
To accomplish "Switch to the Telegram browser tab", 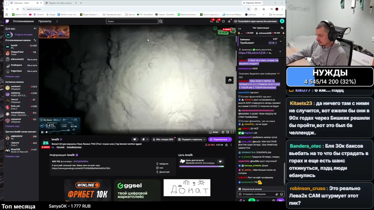I will tap(60, 3).
